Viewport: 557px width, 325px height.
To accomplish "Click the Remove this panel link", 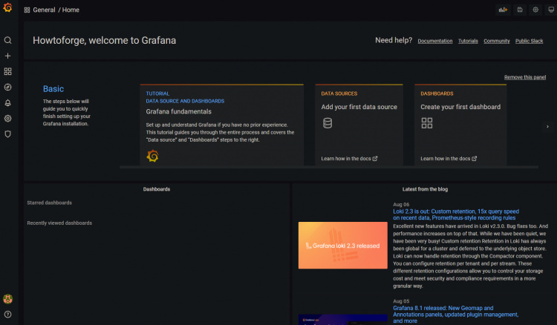I will [524, 77].
